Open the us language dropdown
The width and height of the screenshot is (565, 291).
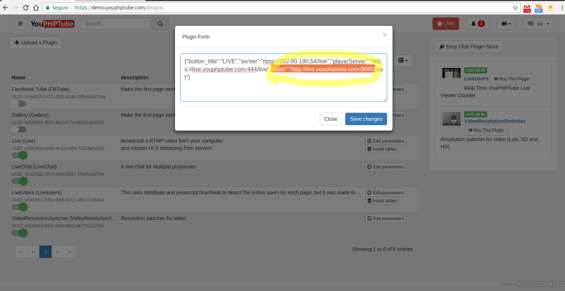pyautogui.click(x=538, y=24)
